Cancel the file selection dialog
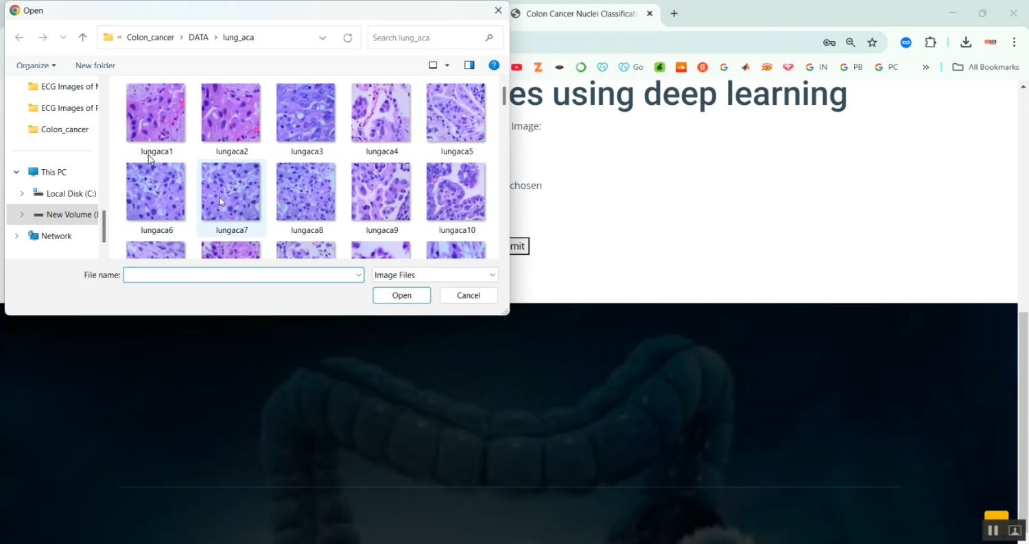The height and width of the screenshot is (544, 1029). tap(469, 295)
